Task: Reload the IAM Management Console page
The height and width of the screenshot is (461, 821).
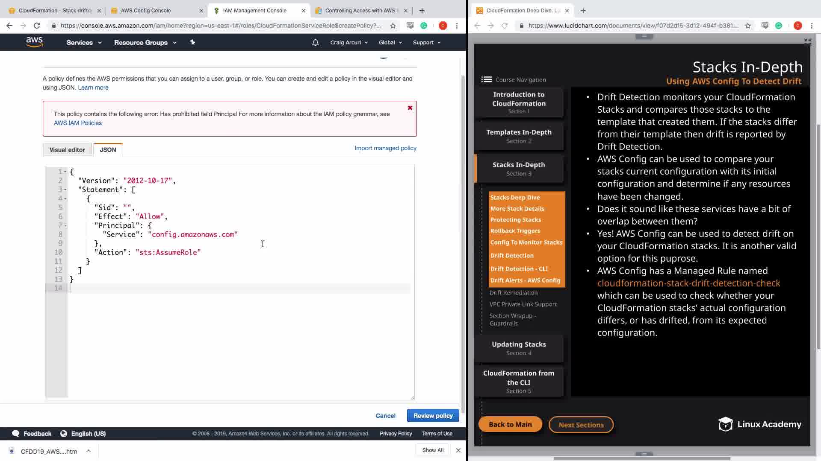Action: click(x=37, y=26)
